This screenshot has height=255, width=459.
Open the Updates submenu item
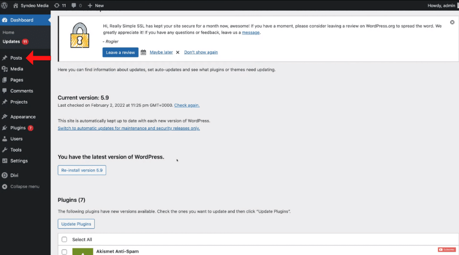tap(11, 42)
